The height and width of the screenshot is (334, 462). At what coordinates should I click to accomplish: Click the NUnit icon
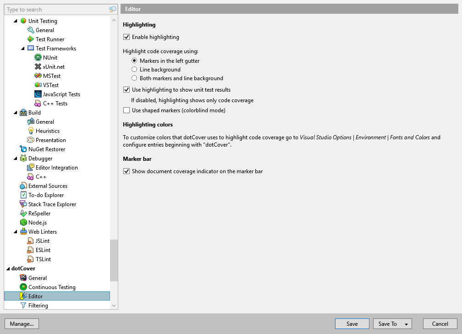point(38,57)
